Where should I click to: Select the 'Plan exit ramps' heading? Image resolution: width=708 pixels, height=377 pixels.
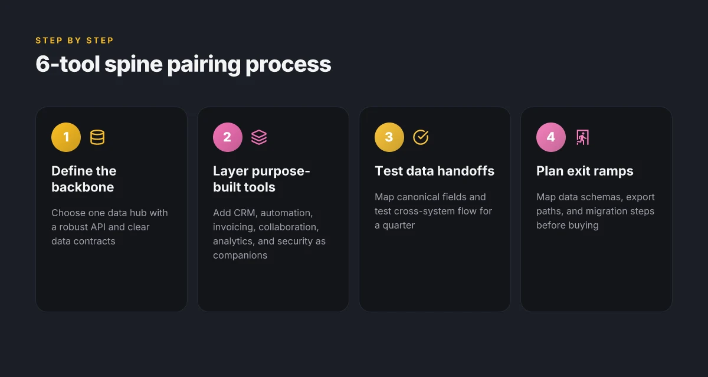(585, 171)
